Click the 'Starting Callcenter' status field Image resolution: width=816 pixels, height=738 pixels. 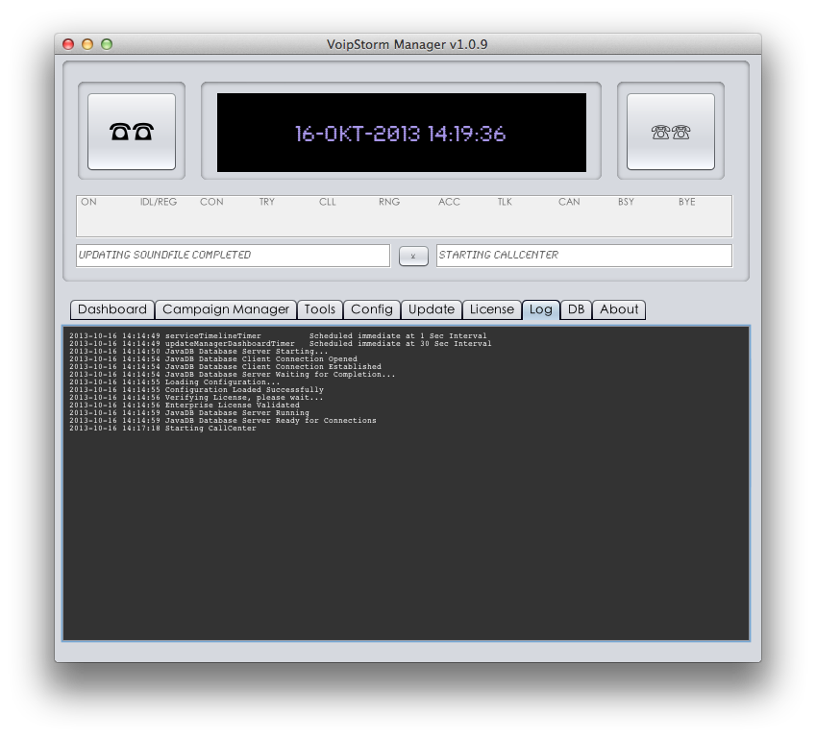(583, 256)
